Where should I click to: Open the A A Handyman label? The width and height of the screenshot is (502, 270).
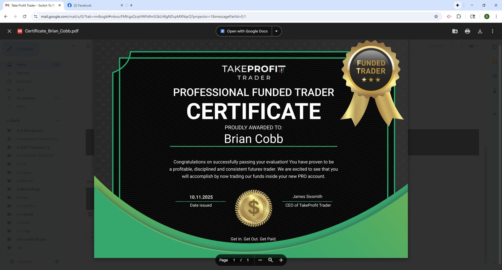click(31, 131)
